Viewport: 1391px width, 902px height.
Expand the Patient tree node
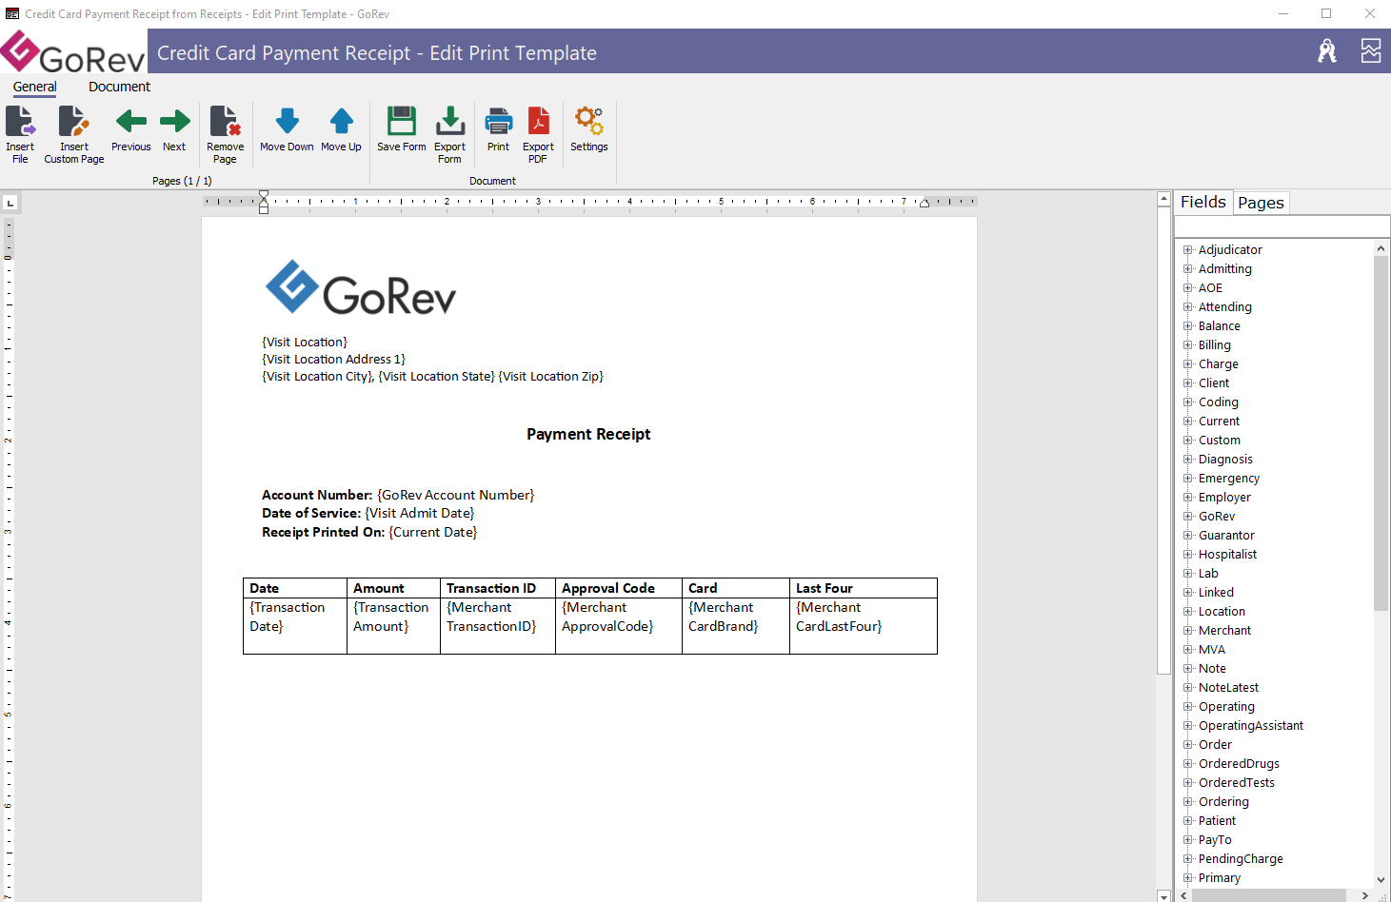pos(1188,821)
